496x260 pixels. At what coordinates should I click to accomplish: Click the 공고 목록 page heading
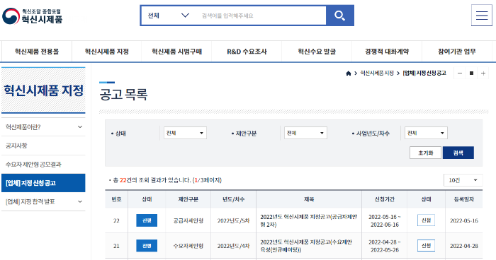tap(123, 95)
